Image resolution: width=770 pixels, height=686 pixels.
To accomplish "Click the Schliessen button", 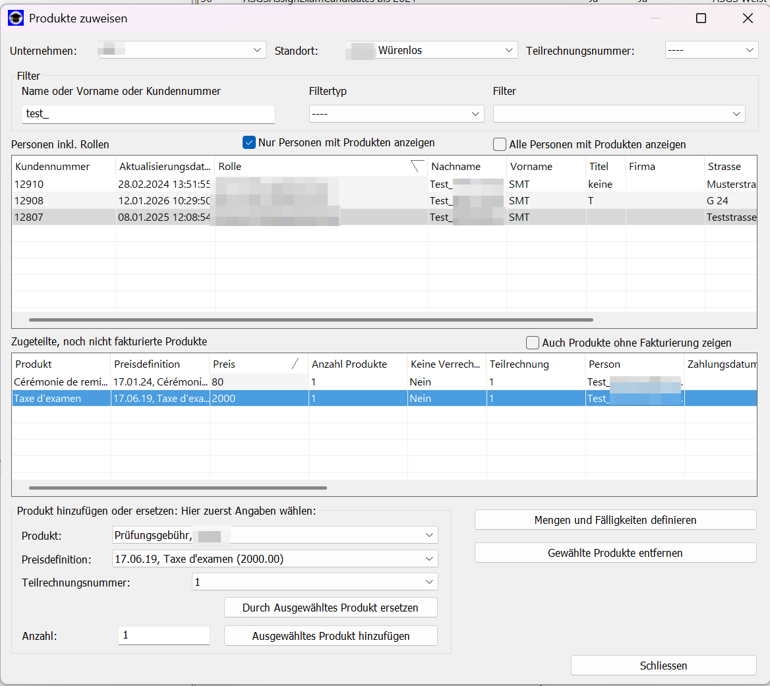I will (663, 666).
